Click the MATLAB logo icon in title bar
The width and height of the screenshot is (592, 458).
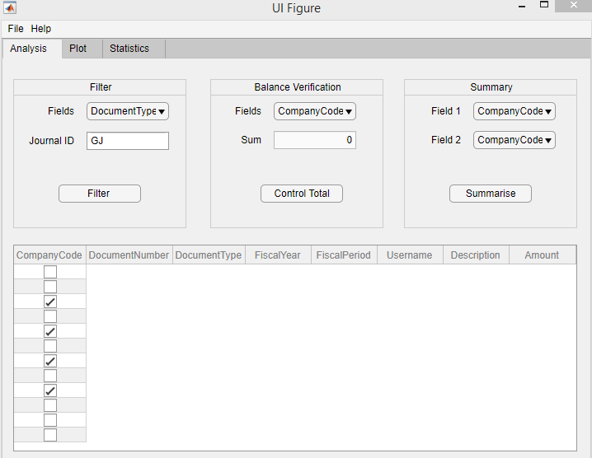9,7
